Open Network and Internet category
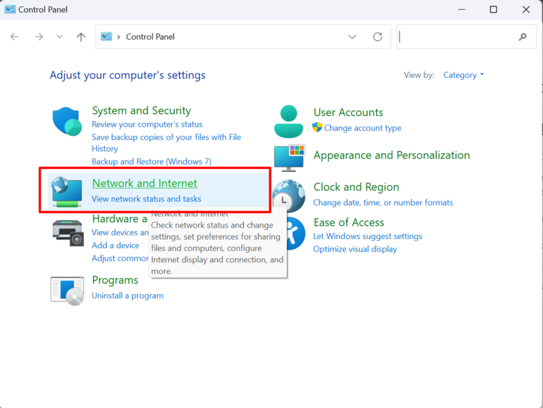Image resolution: width=543 pixels, height=408 pixels. click(144, 183)
